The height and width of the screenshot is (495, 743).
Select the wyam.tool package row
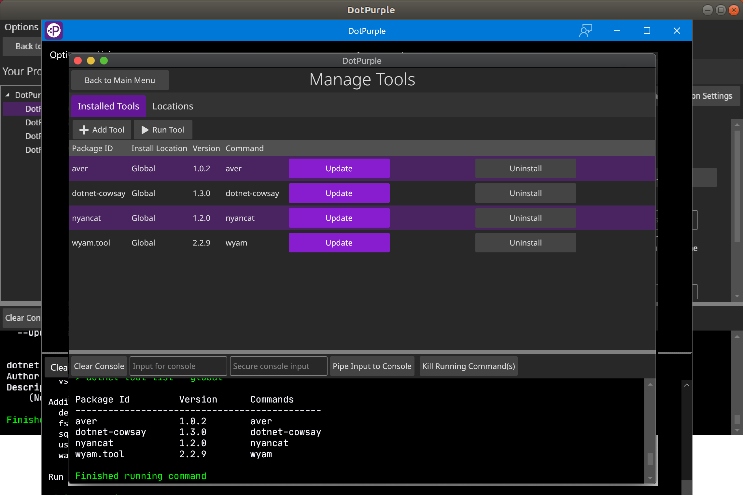click(x=362, y=243)
